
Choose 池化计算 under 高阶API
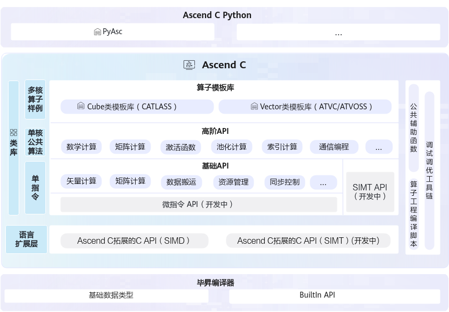pos(232,147)
